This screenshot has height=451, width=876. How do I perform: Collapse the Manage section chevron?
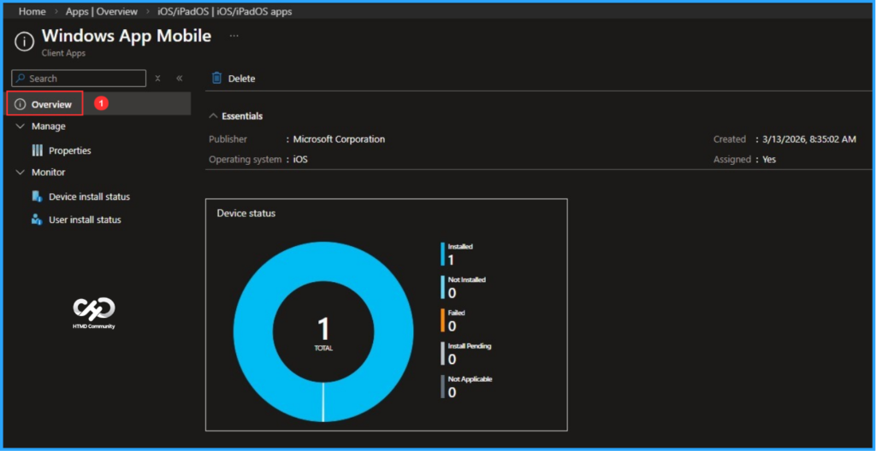click(21, 126)
